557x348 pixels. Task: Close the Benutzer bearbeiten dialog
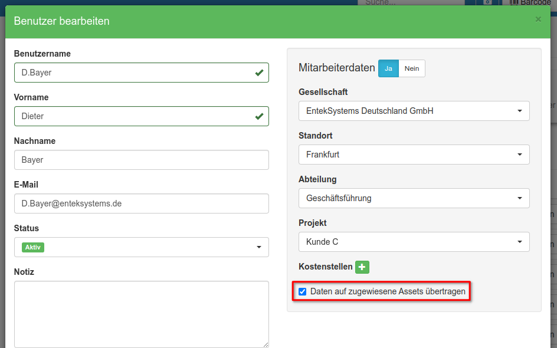click(538, 19)
